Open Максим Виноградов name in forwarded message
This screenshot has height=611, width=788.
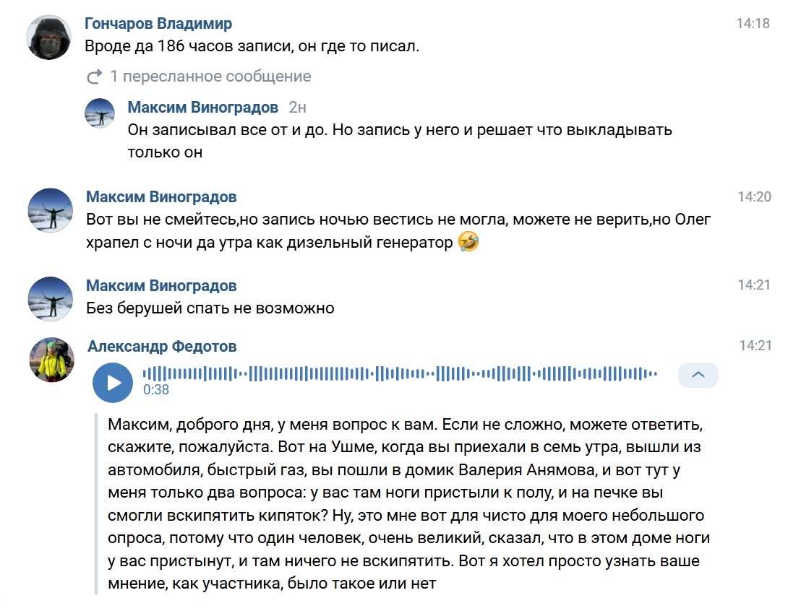coord(202,108)
